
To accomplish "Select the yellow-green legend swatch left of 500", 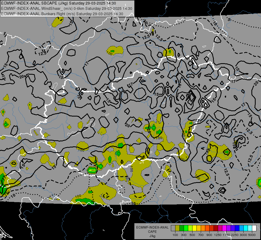I will click(190, 228).
